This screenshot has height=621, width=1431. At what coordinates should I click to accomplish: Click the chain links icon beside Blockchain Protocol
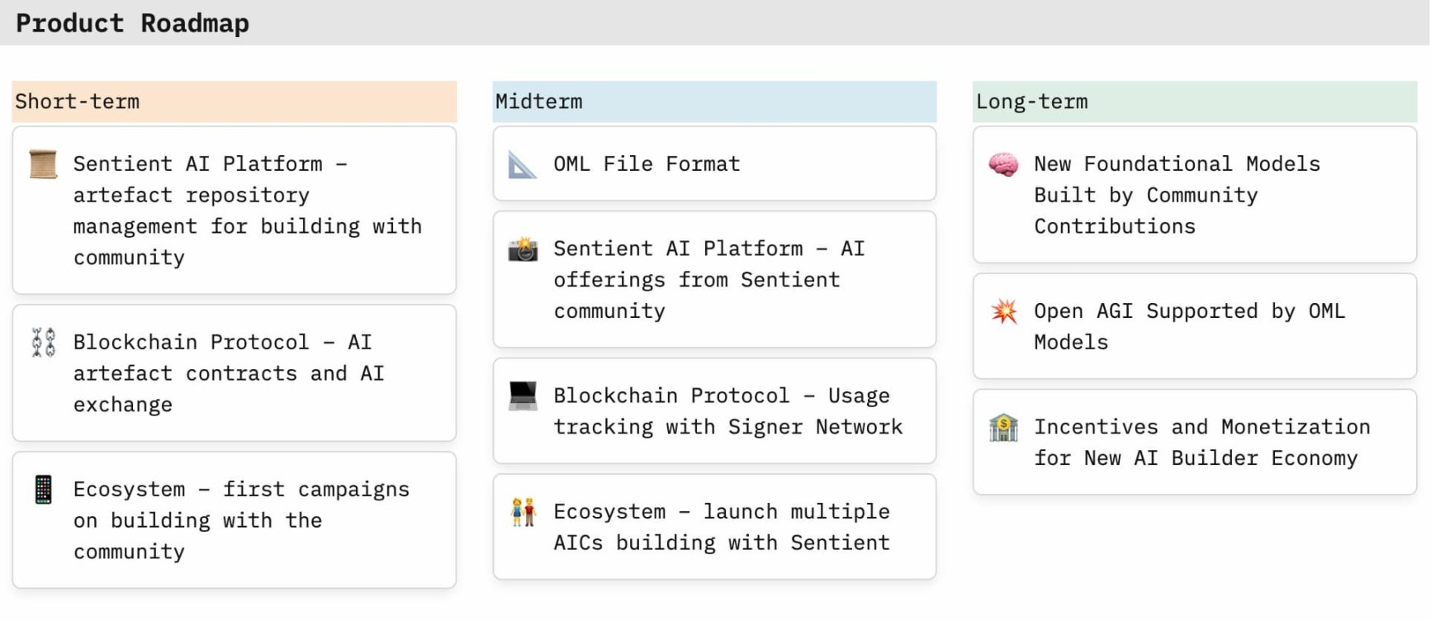coord(43,342)
